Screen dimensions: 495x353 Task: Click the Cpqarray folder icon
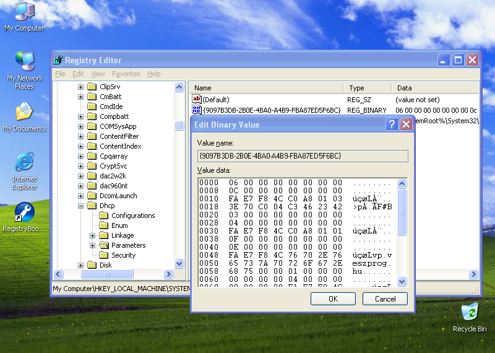tap(92, 156)
